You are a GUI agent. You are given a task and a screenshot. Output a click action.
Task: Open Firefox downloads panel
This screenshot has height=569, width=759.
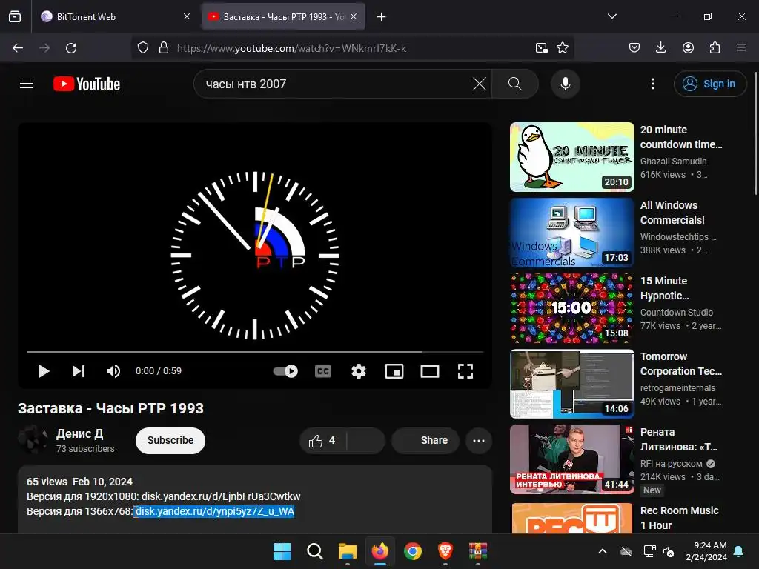660,47
